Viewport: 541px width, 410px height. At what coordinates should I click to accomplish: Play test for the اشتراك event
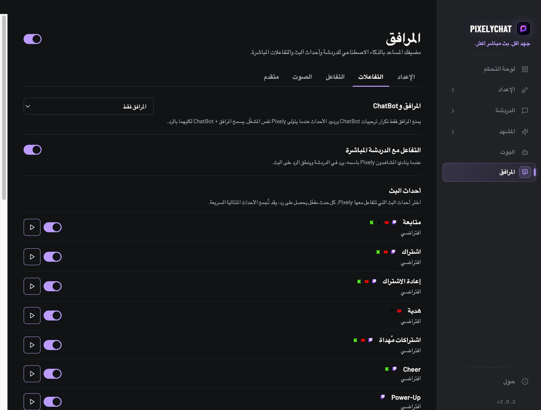point(32,257)
